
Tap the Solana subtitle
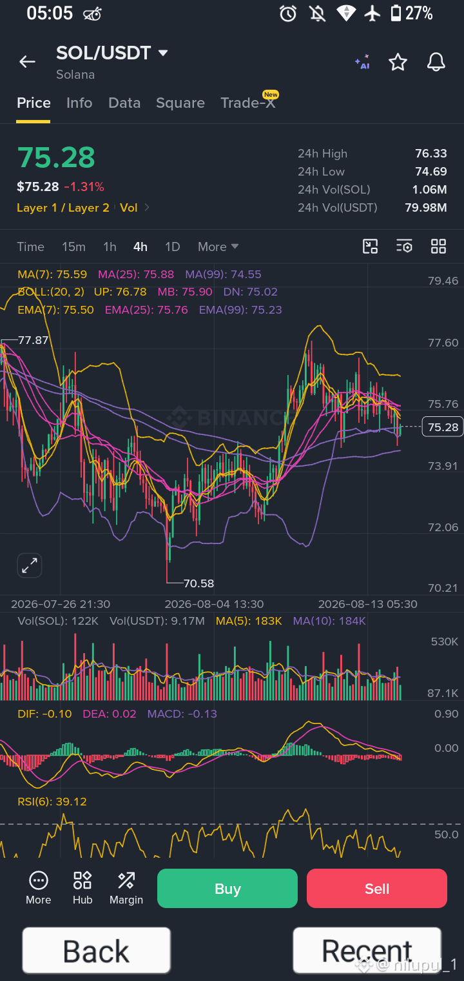tap(75, 75)
